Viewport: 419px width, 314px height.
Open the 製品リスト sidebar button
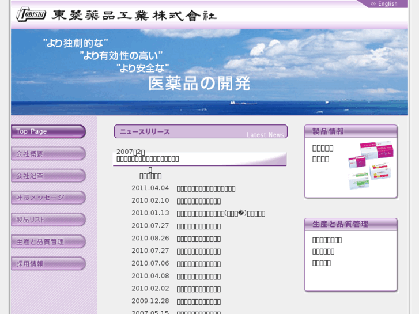click(48, 220)
